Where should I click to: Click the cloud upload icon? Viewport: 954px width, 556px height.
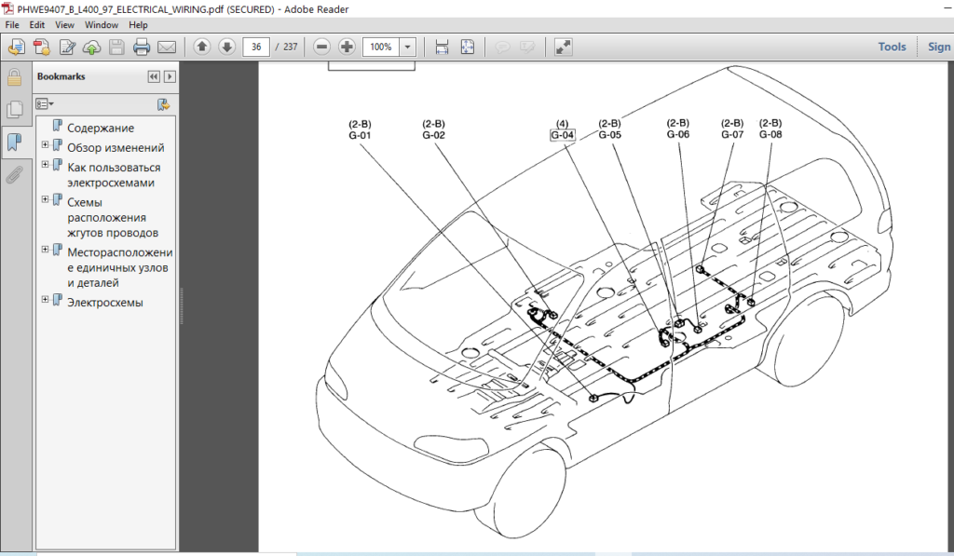click(x=91, y=47)
